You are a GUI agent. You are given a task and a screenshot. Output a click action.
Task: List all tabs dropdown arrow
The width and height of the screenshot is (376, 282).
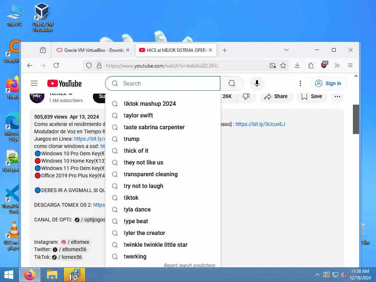coord(286,50)
